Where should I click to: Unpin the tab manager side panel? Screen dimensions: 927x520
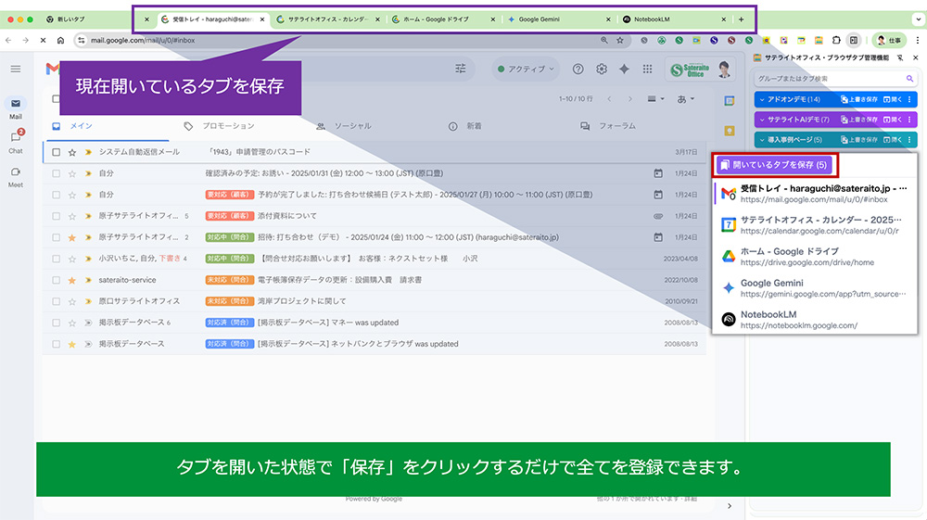tap(900, 57)
